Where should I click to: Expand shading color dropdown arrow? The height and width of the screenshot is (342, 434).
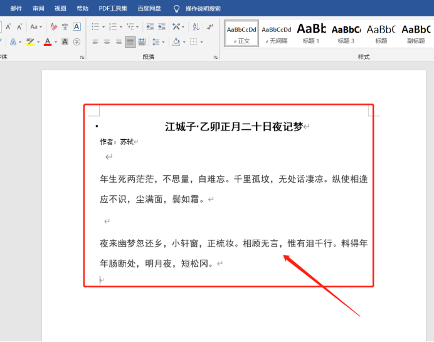(x=184, y=43)
